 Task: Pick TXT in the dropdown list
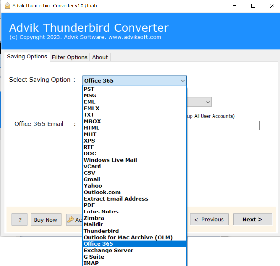[134, 115]
